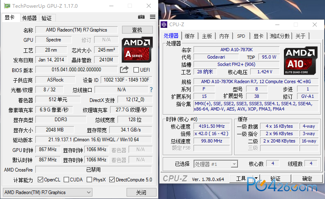Image resolution: width=325 pixels, height=199 pixels.
Task: Click the GPU-Z title bar app icon
Action: click(7, 6)
